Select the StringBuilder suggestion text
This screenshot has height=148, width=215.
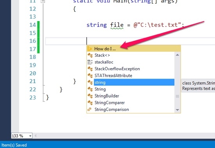point(107,96)
